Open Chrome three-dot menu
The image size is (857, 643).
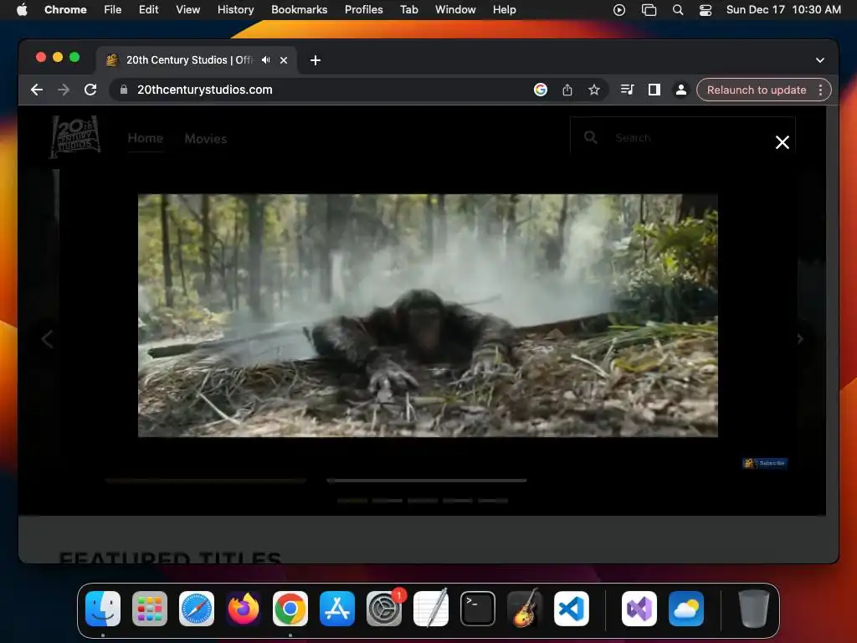(820, 90)
